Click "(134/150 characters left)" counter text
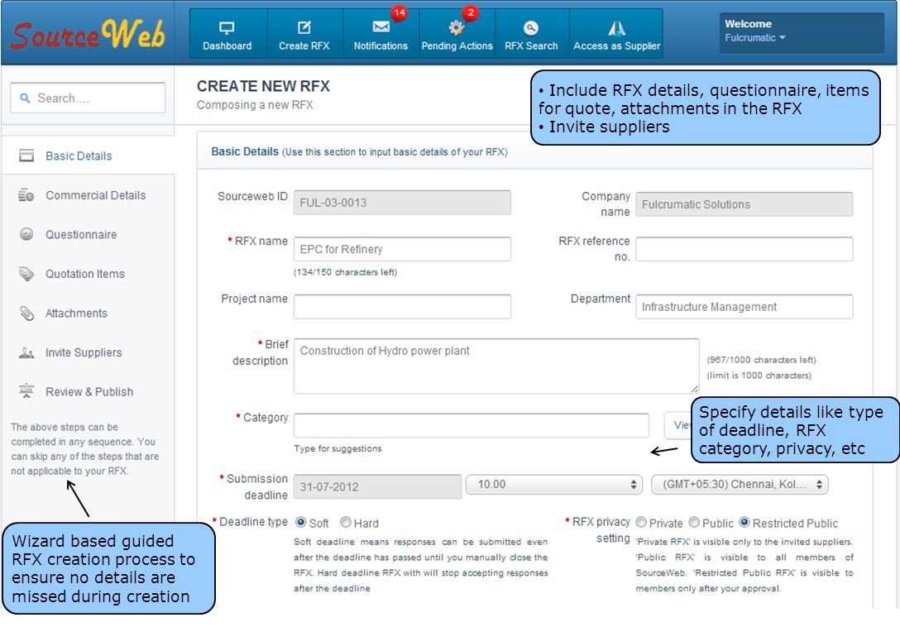Screen dimensions: 900x627 tap(345, 272)
